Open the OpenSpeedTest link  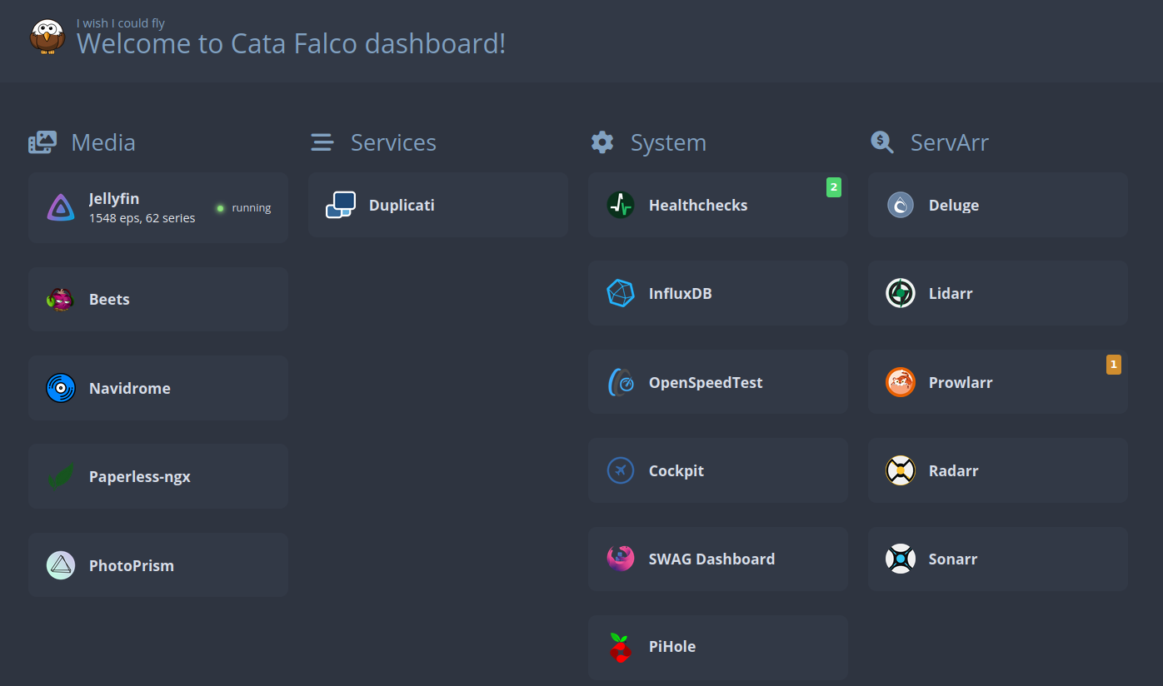point(718,382)
